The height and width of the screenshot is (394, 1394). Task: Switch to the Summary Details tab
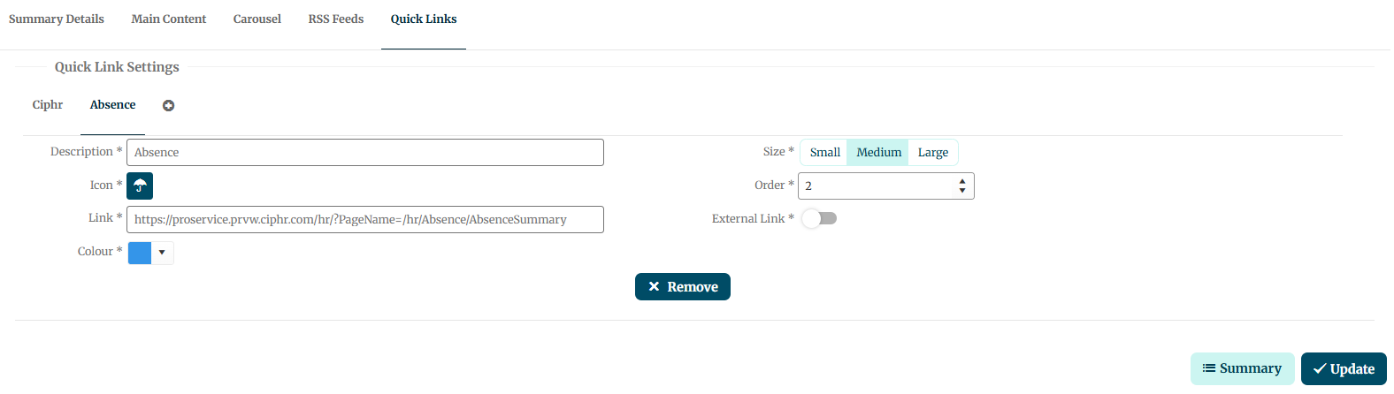[x=57, y=19]
